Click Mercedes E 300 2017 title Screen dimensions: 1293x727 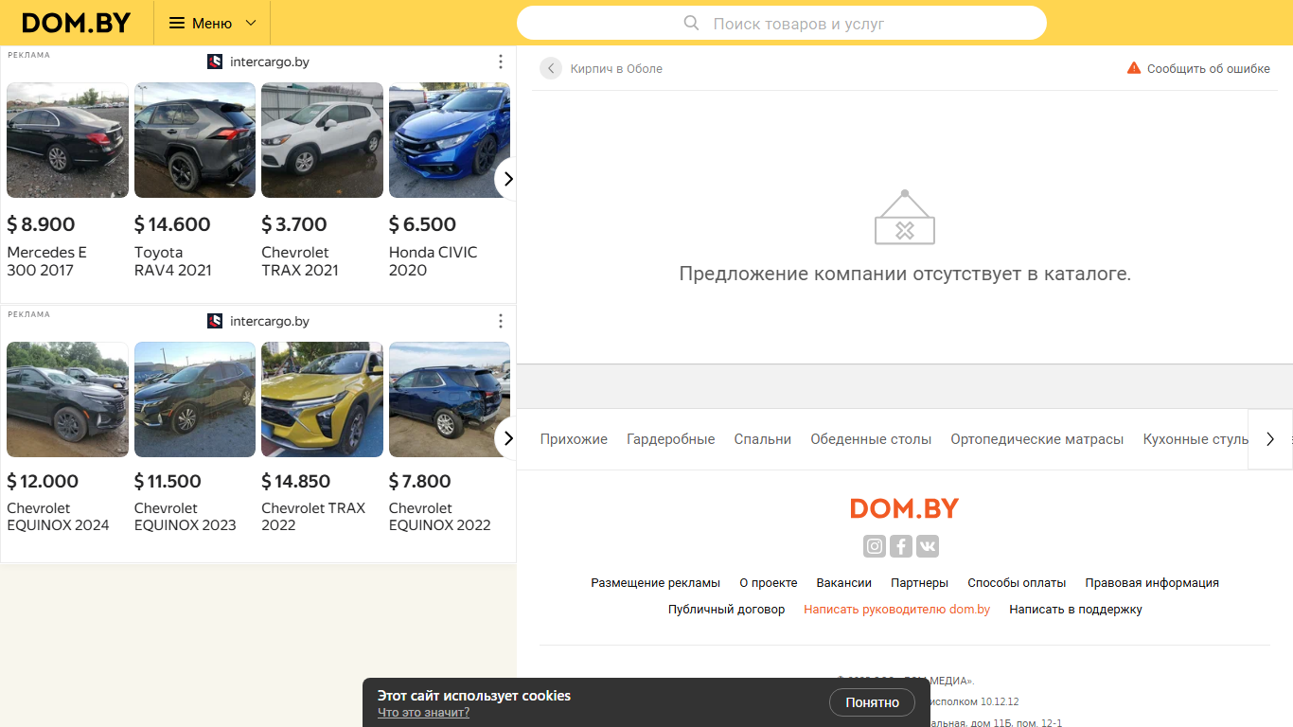pos(46,261)
